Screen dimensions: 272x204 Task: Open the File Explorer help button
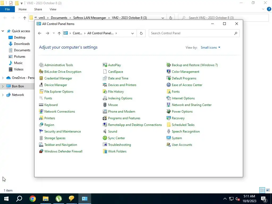coord(269,9)
